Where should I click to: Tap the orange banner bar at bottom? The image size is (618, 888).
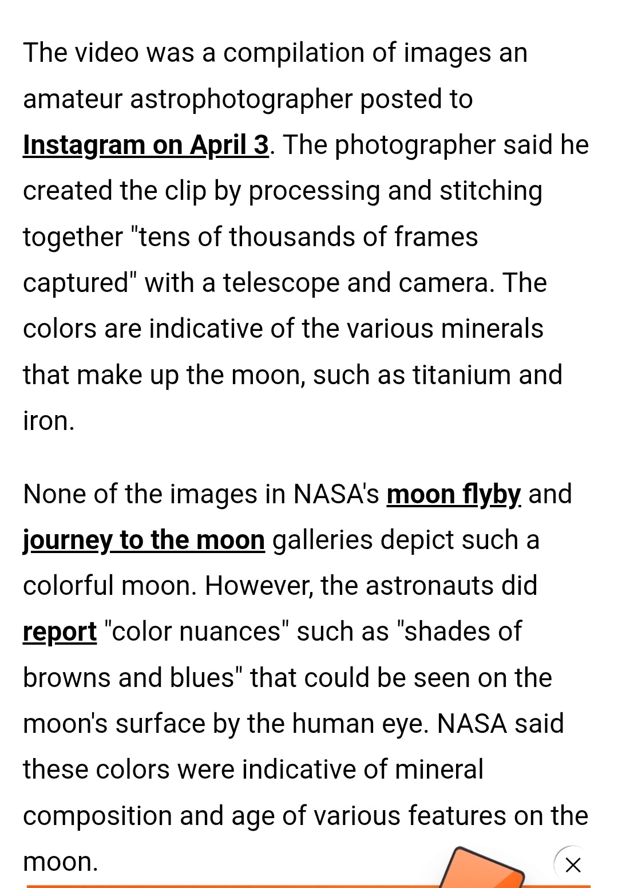308,886
